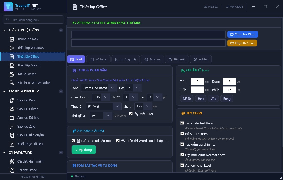Click the Chọn file Word button
Image resolution: width=283 pixels, height=180 pixels.
coord(242,34)
